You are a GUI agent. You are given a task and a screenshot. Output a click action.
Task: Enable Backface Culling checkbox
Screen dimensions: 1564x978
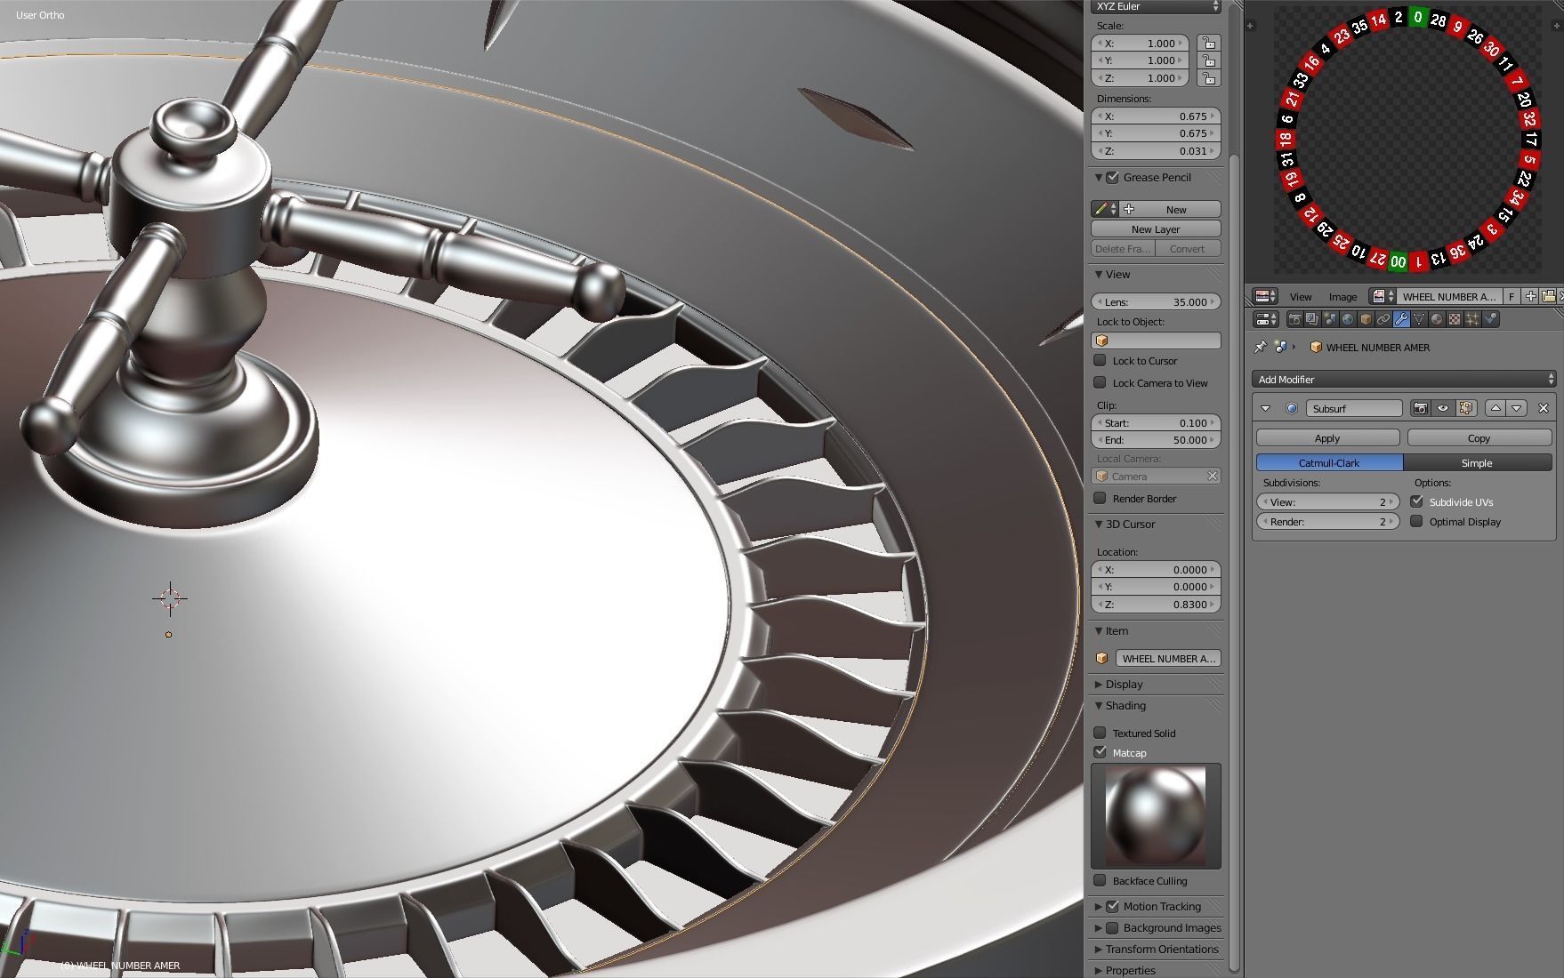coord(1100,880)
